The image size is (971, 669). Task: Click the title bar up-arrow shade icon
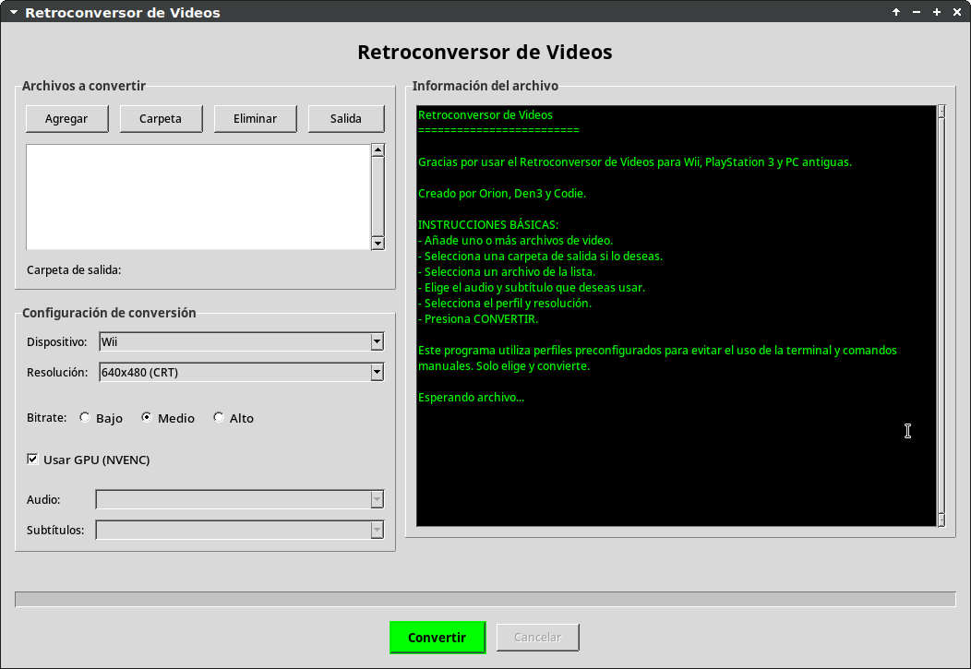(x=895, y=12)
